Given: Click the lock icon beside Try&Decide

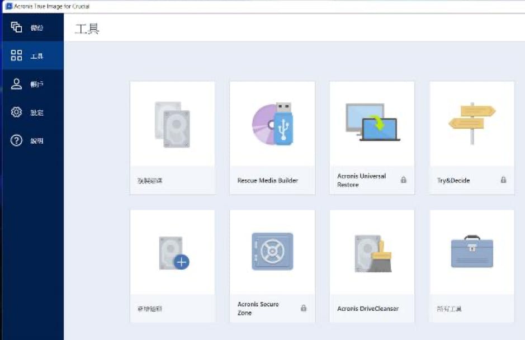Looking at the screenshot, I should [503, 180].
